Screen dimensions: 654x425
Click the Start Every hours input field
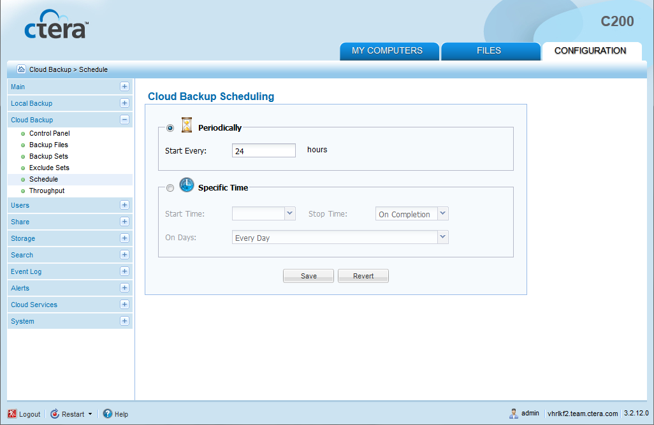[x=264, y=150]
